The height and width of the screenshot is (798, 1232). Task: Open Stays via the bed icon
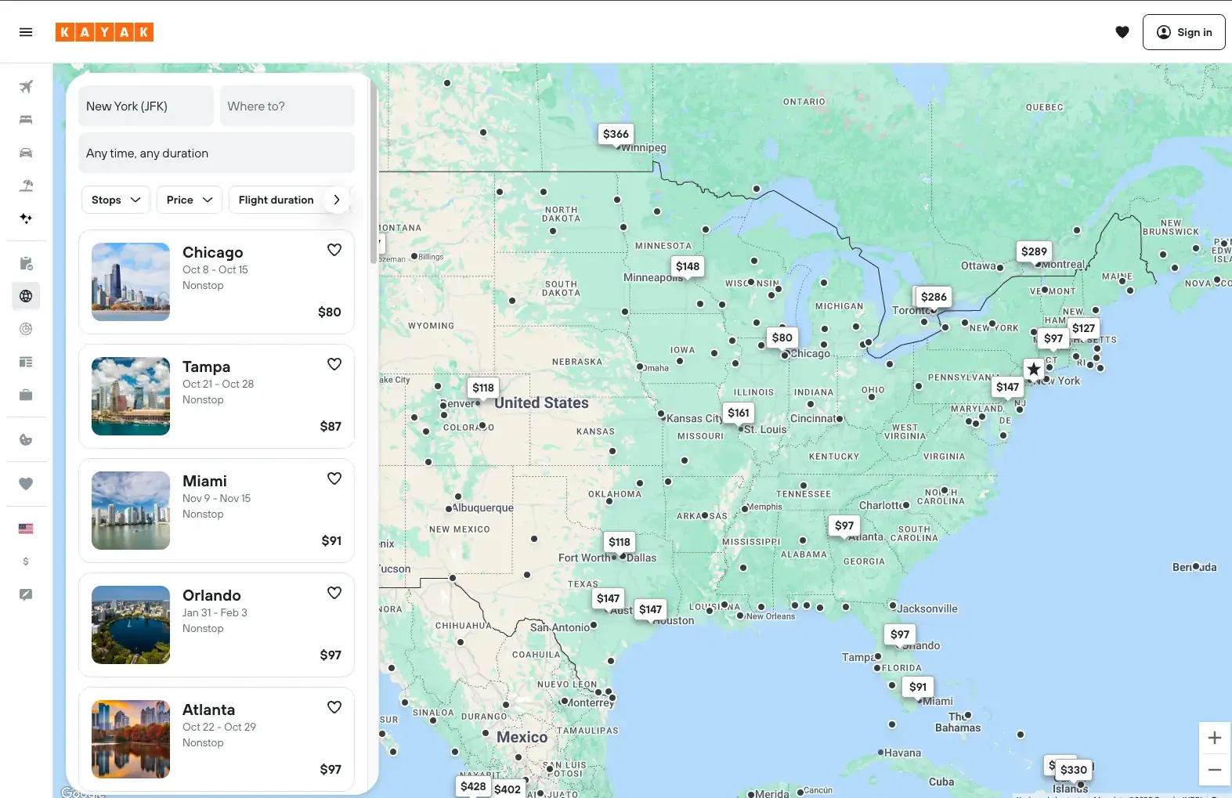[x=26, y=120]
